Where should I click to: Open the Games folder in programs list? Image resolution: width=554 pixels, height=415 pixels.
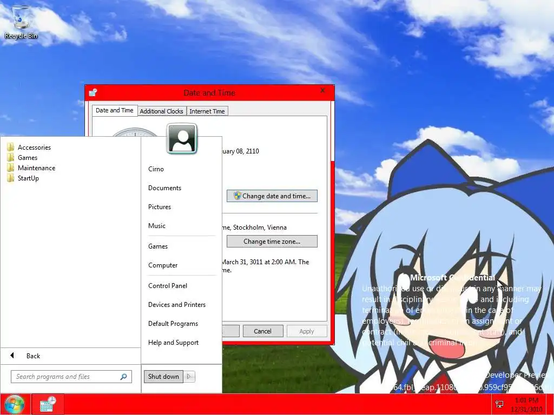click(22, 157)
